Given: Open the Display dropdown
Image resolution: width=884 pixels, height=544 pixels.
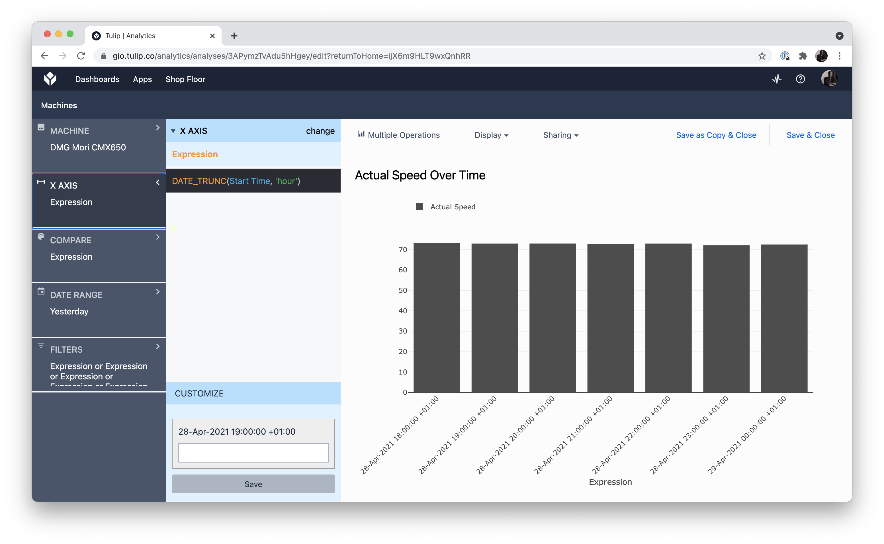Looking at the screenshot, I should (x=491, y=135).
